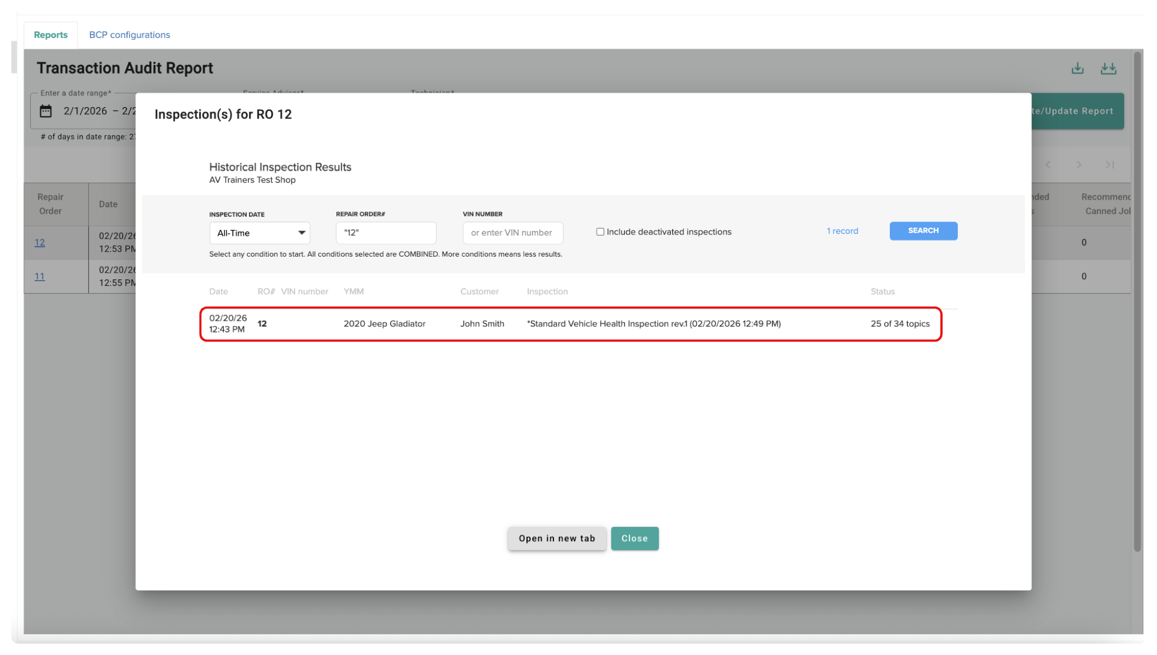Viewport: 1157px width, 655px height.
Task: Click inspection date 02/20/26 12:43 PM
Action: pos(228,324)
